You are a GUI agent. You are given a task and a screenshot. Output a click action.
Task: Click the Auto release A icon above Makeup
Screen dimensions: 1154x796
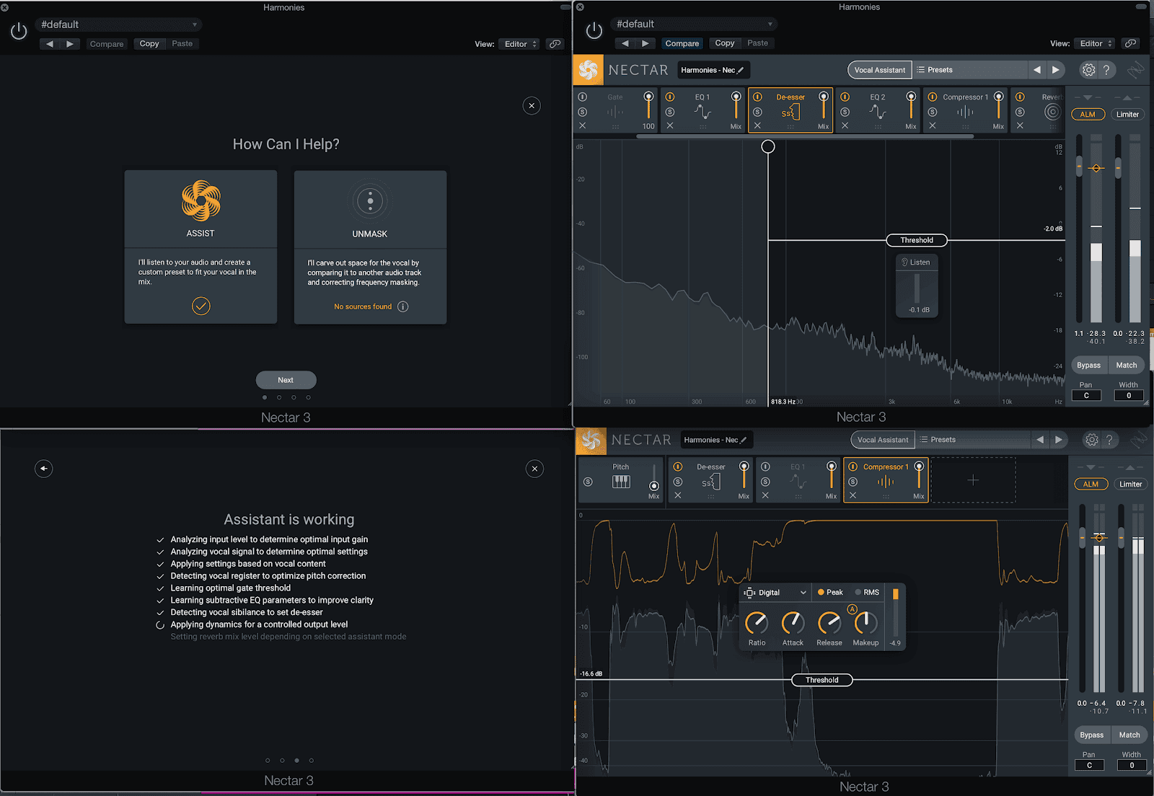click(x=853, y=609)
